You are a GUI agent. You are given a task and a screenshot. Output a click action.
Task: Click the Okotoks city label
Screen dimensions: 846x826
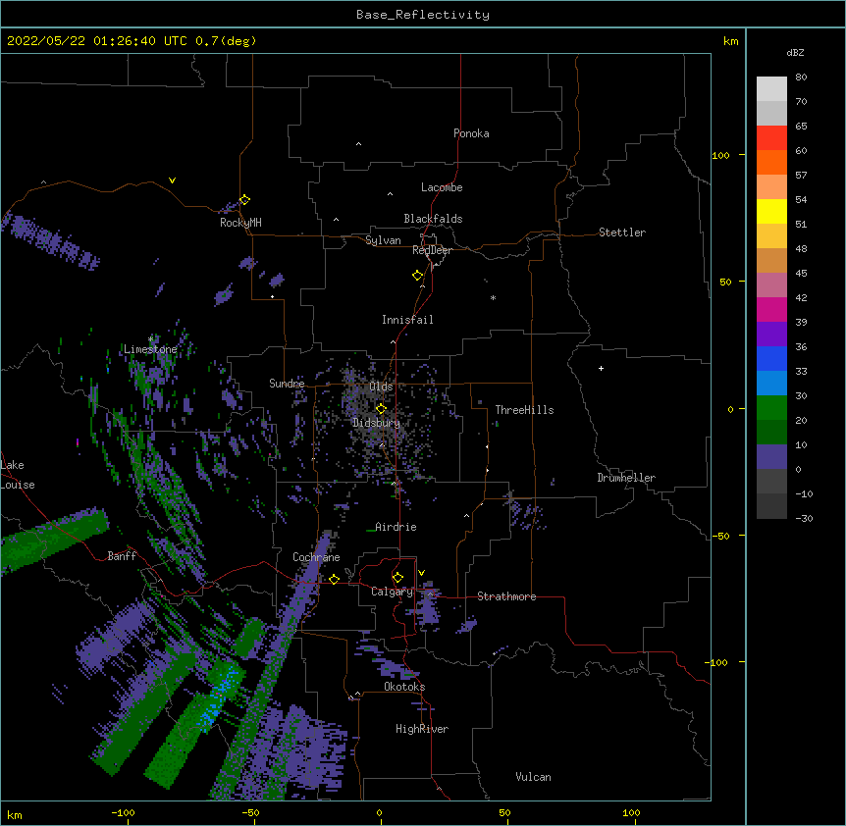pyautogui.click(x=404, y=687)
